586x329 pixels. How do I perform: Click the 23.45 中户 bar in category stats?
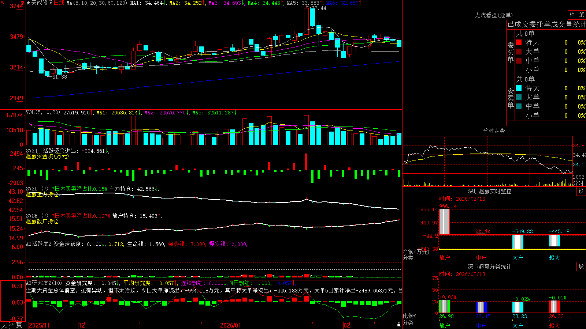point(481,307)
